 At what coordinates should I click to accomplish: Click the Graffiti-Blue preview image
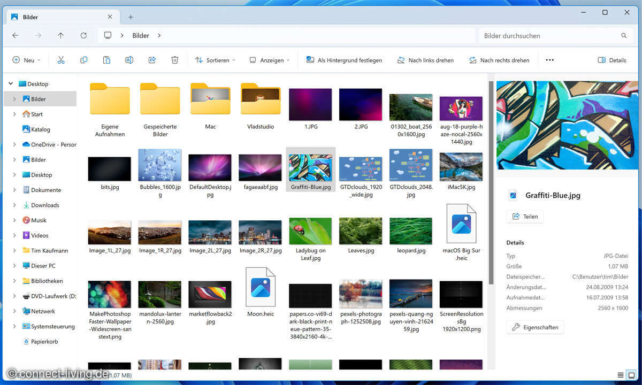click(x=567, y=126)
